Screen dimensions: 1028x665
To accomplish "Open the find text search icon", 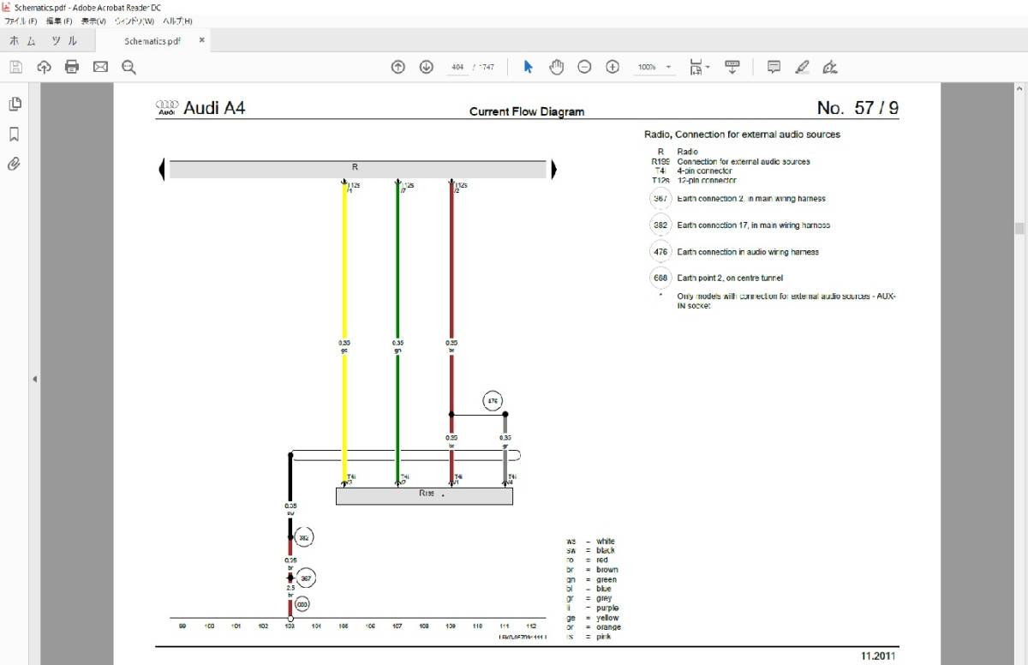I will click(128, 67).
